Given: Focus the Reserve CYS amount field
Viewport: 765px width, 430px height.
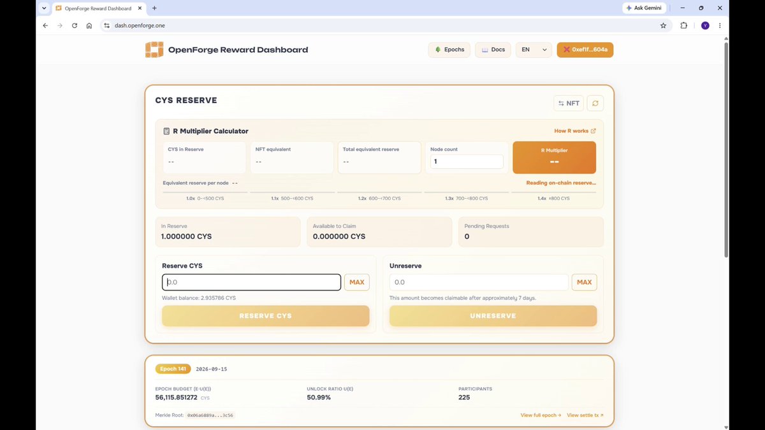Looking at the screenshot, I should coord(251,282).
